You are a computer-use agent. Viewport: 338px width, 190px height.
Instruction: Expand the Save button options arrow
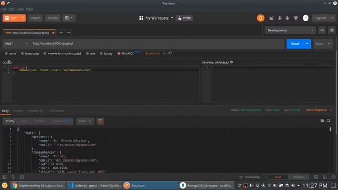[x=329, y=44]
